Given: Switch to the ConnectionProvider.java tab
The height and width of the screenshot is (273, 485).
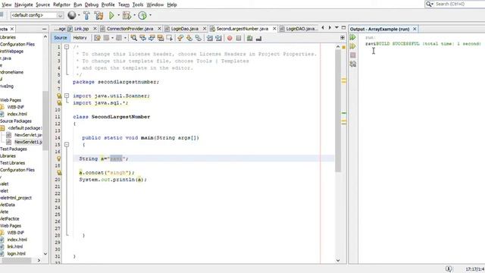Looking at the screenshot, I should (x=130, y=29).
